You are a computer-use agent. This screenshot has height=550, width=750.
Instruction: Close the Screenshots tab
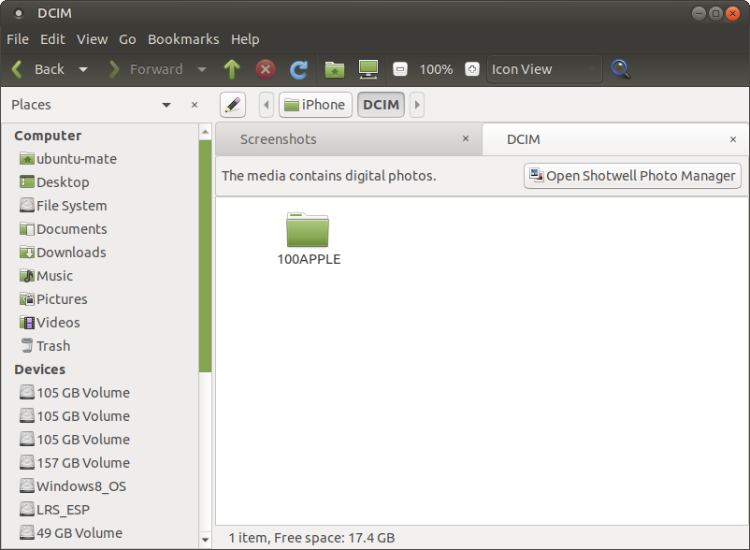[x=466, y=138]
